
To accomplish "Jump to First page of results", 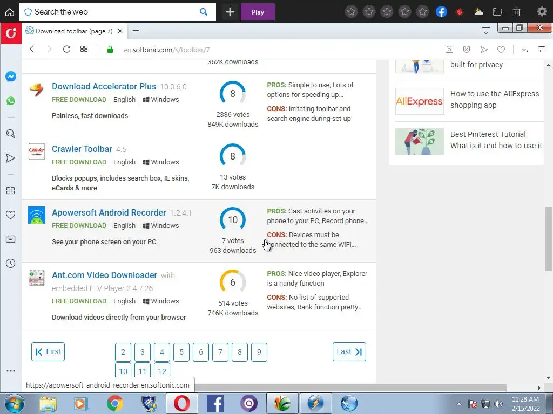I will (x=48, y=351).
